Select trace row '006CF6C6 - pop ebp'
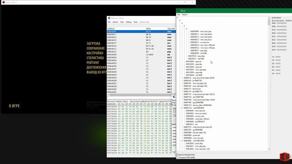Screen dimensions: 292x164 tap(196, 56)
